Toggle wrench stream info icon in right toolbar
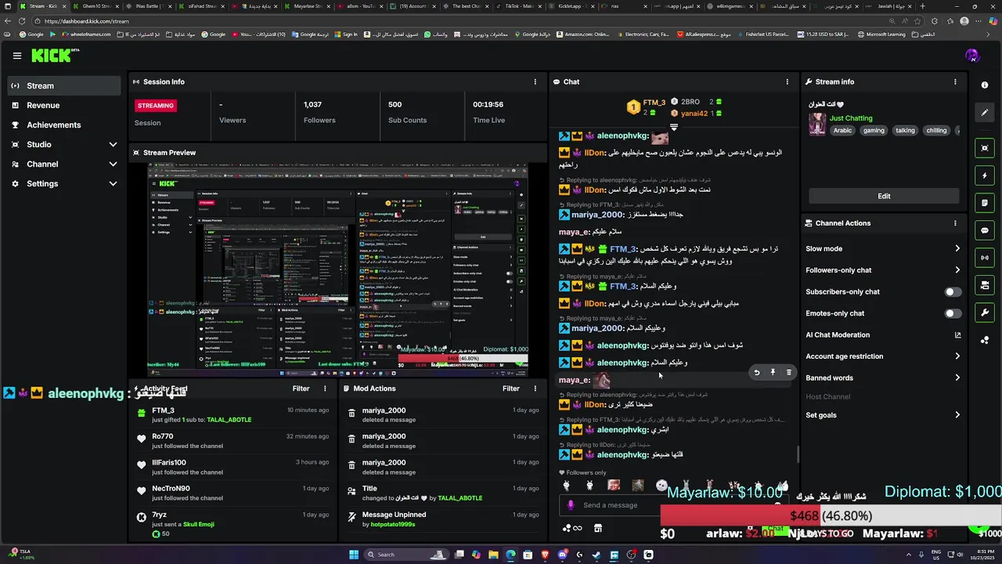Image resolution: width=1002 pixels, height=564 pixels. [x=985, y=313]
